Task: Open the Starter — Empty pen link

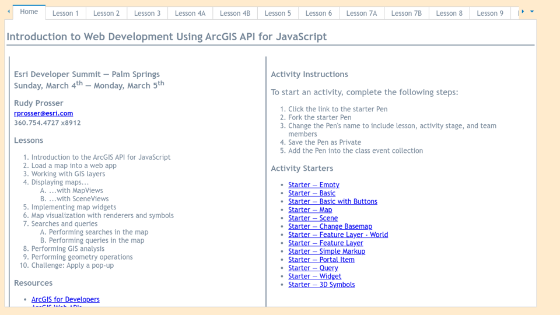Action: coord(313,185)
